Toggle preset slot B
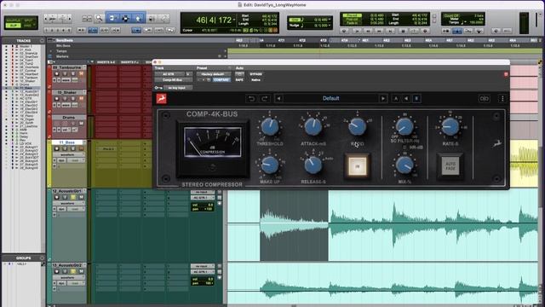Screen dimensions: 545x307 pyautogui.click(x=416, y=99)
